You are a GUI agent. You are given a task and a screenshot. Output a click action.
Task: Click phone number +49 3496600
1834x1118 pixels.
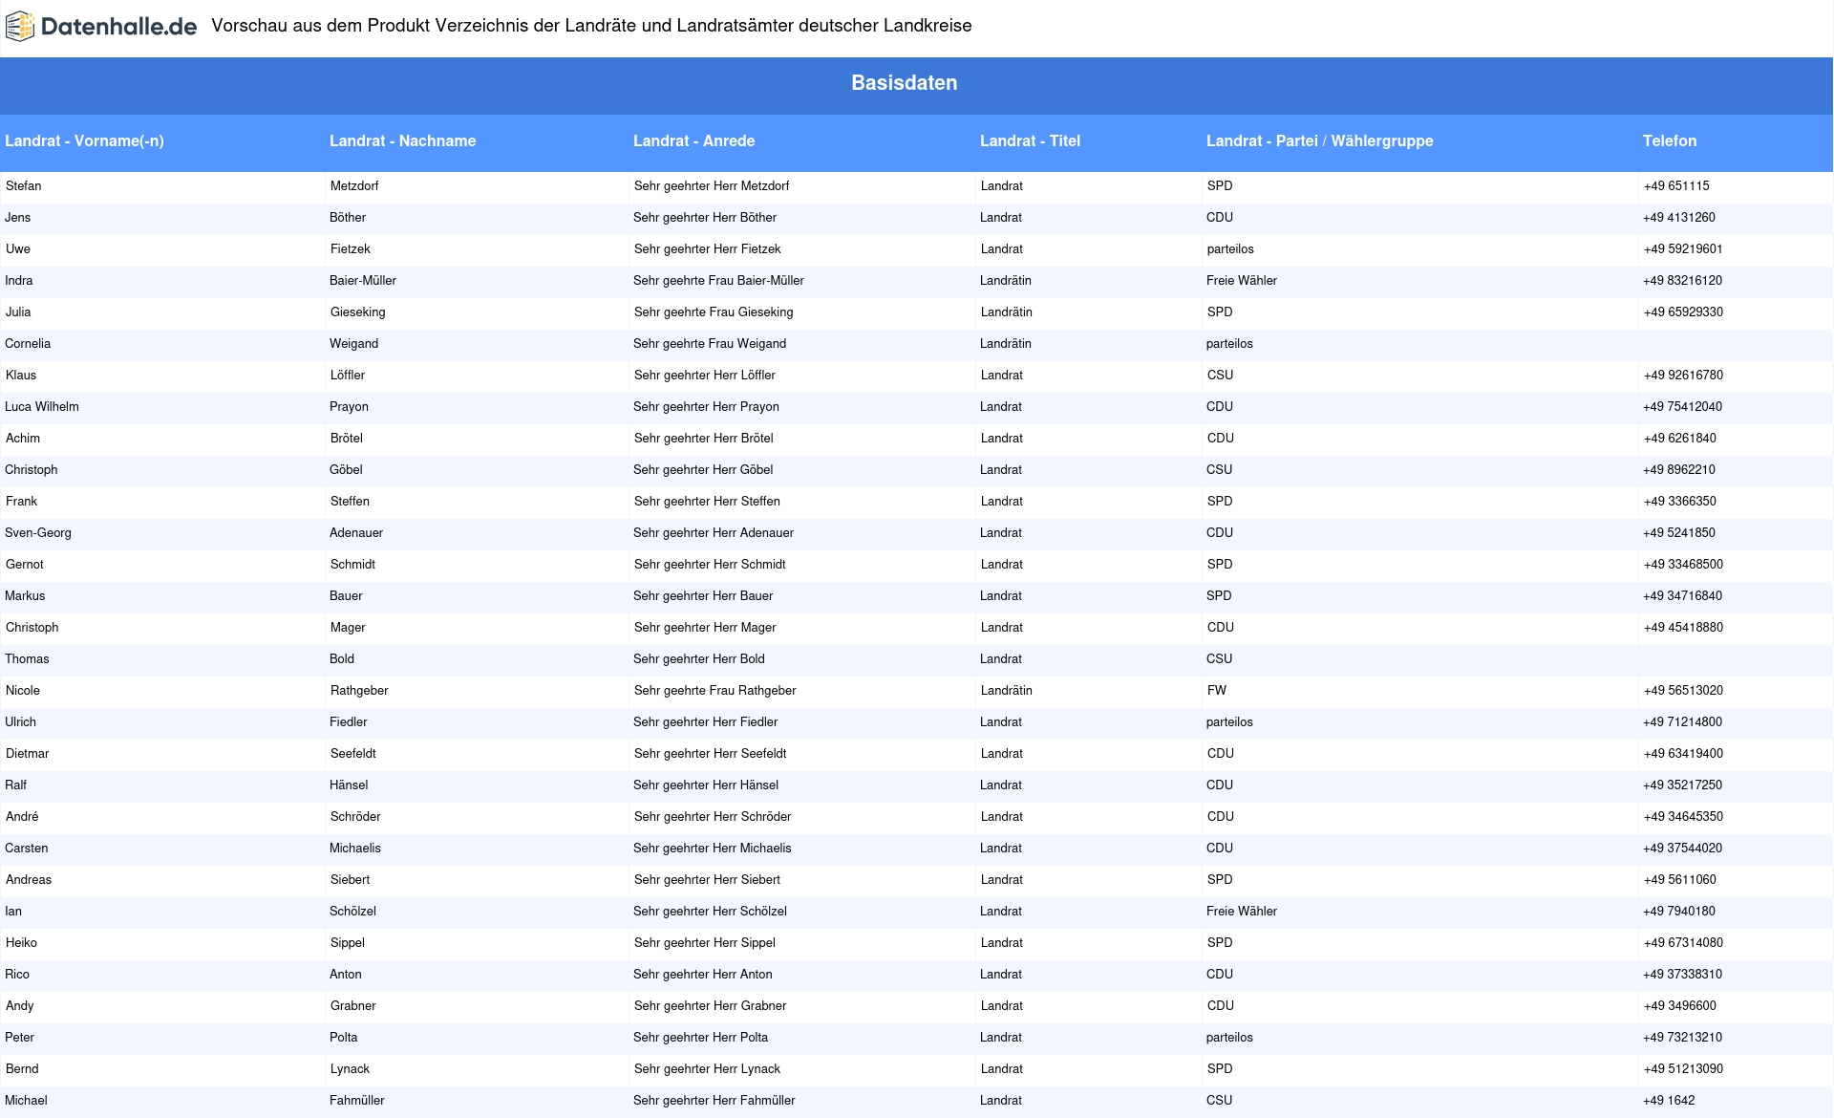tap(1679, 1006)
